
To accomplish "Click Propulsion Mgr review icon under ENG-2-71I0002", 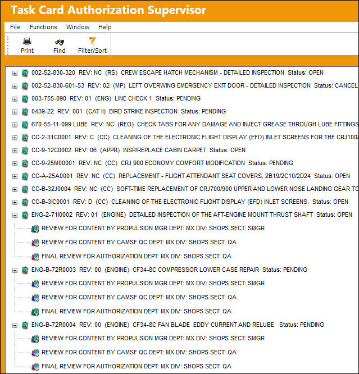I will 35,229.
